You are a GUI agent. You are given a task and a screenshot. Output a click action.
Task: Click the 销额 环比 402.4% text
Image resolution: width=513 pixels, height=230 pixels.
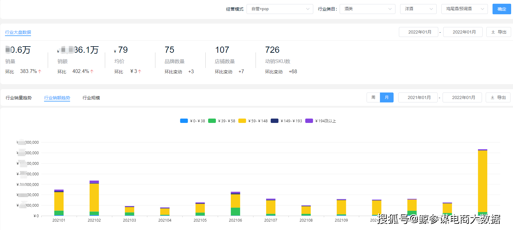81,71
